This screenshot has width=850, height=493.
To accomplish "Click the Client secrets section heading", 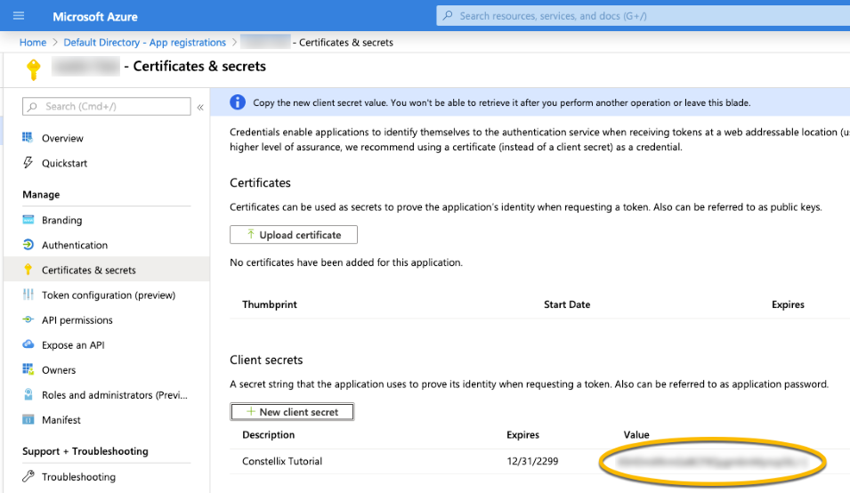I will pyautogui.click(x=266, y=360).
